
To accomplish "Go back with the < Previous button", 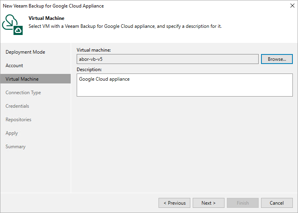I will (174, 203).
